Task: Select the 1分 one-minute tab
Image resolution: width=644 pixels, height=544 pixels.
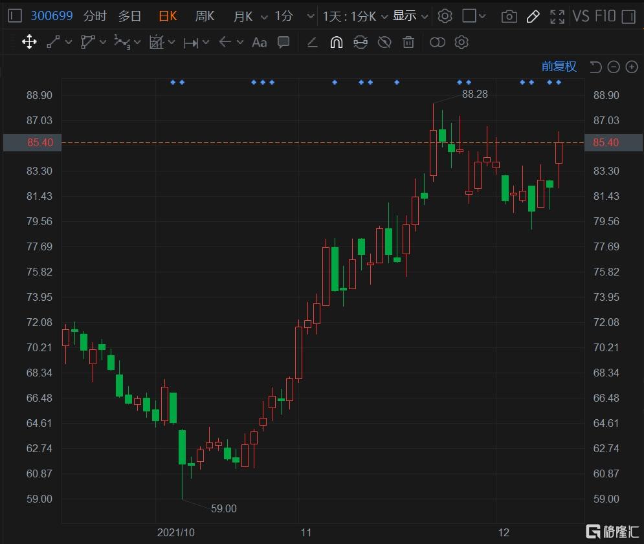Action: click(283, 16)
